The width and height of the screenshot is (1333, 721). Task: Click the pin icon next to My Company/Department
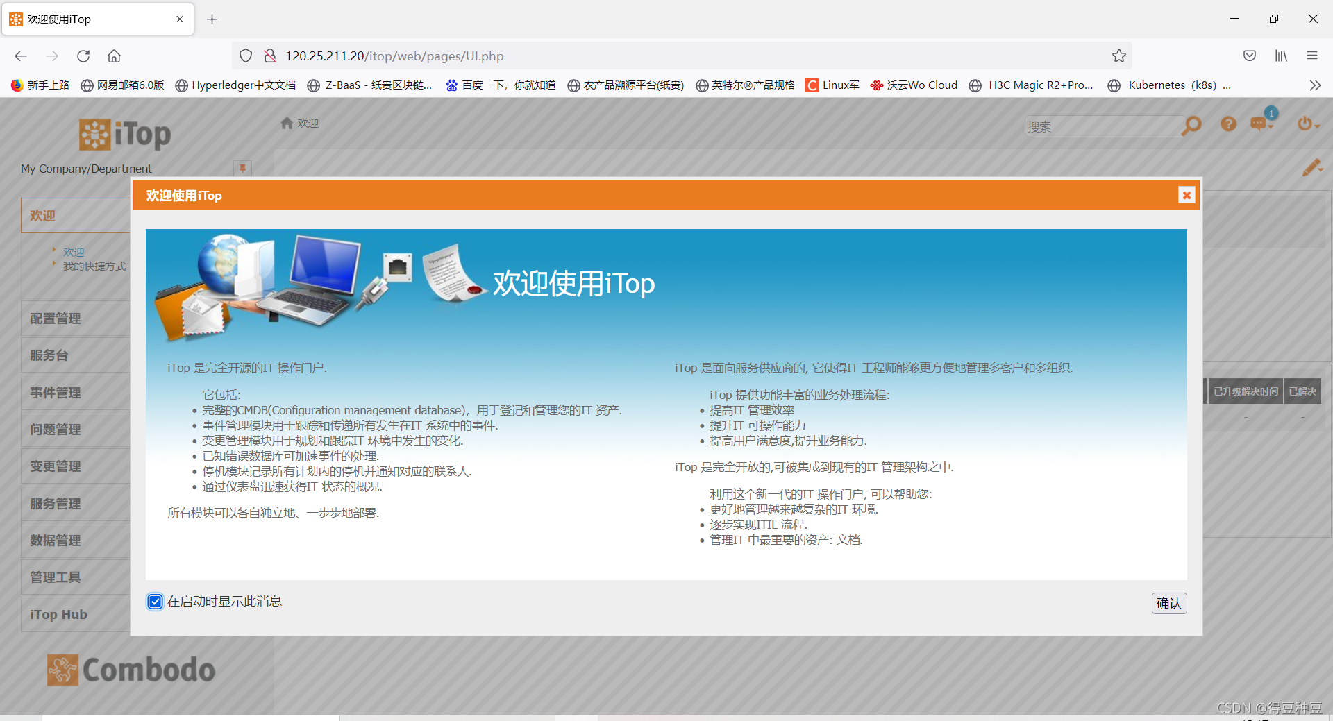242,168
